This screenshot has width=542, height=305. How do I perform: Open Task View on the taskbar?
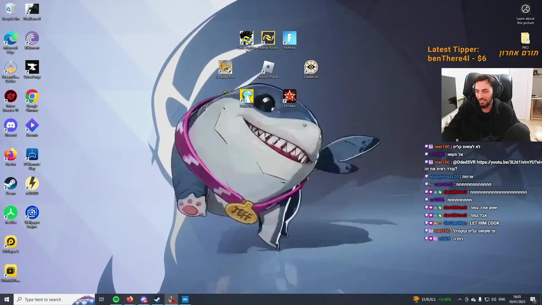[x=102, y=299]
